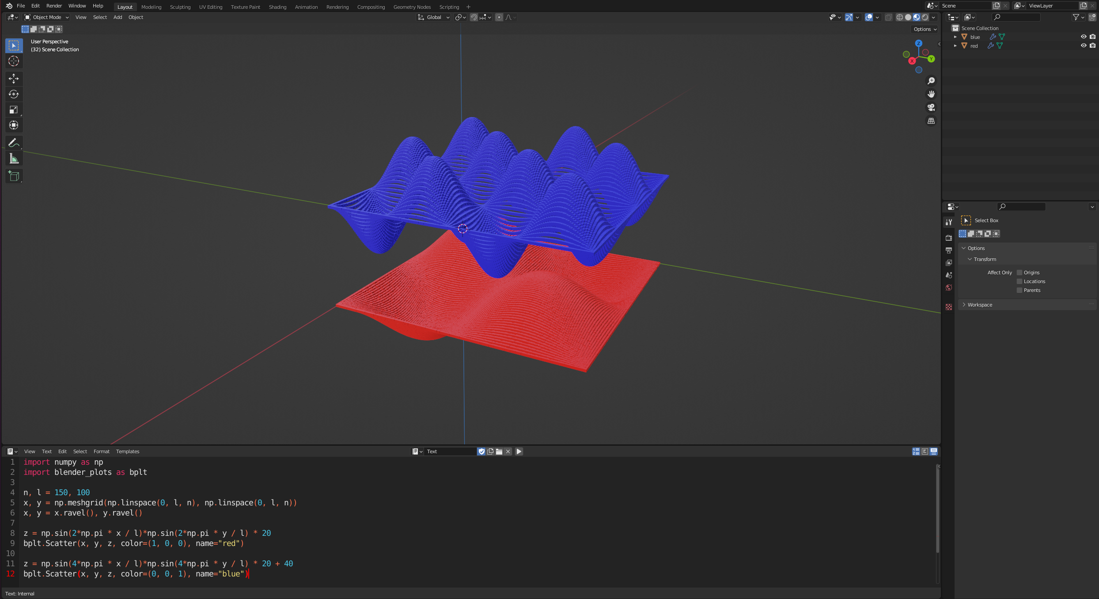This screenshot has width=1099, height=599.
Task: Select the Rotate tool
Action: point(14,94)
